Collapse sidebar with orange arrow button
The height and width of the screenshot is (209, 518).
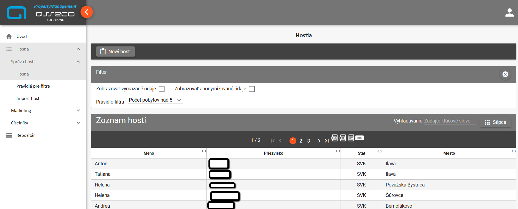click(x=87, y=12)
